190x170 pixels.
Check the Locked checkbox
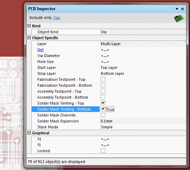[103, 151]
